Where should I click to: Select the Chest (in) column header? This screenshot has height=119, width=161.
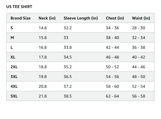(x=115, y=18)
